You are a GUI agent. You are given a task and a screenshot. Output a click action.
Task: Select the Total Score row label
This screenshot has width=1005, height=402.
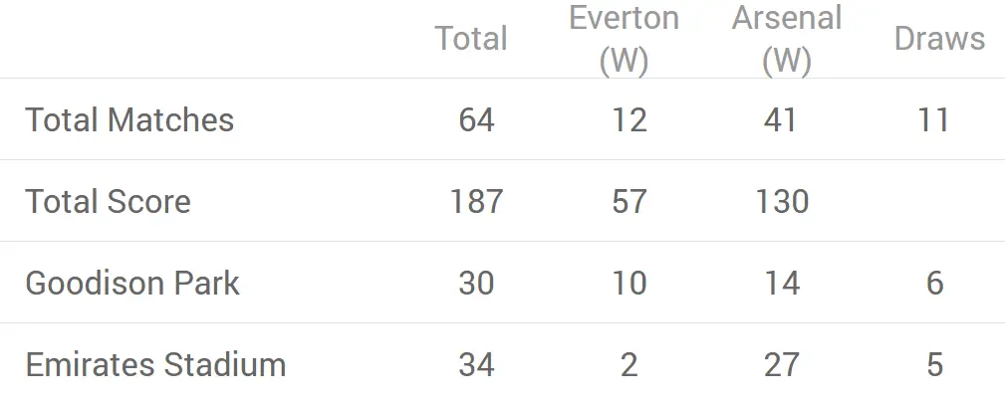click(108, 202)
